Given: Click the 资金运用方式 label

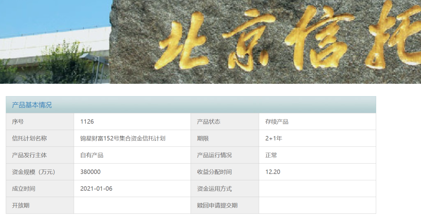Looking at the screenshot, I should 214,189.
